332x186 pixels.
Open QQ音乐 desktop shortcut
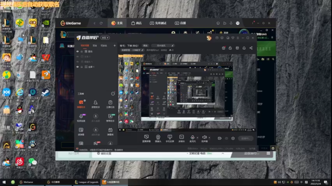(6, 76)
